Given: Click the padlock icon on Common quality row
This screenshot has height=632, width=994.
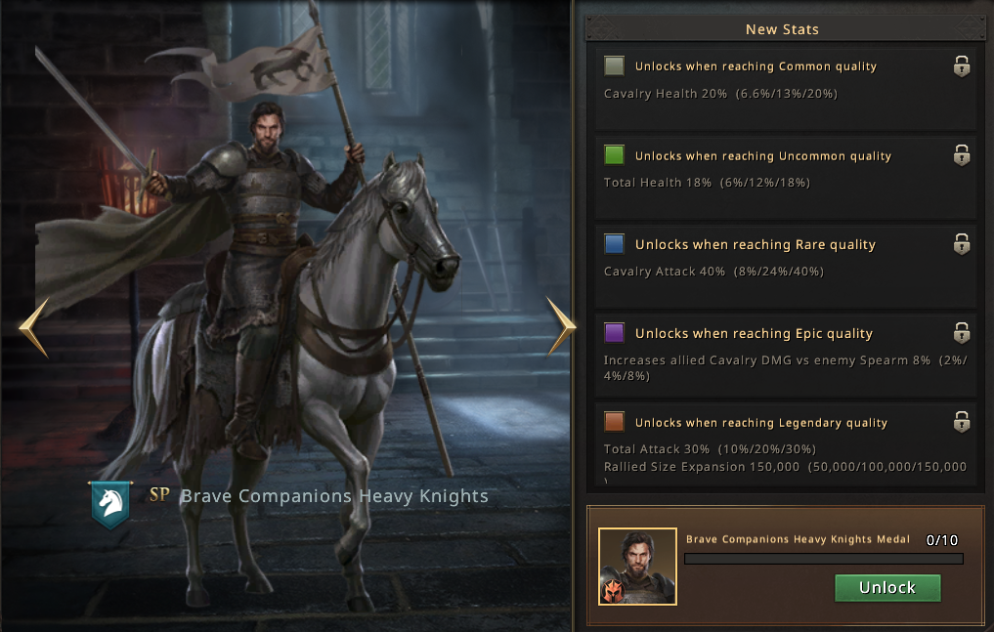Looking at the screenshot, I should coord(962,65).
